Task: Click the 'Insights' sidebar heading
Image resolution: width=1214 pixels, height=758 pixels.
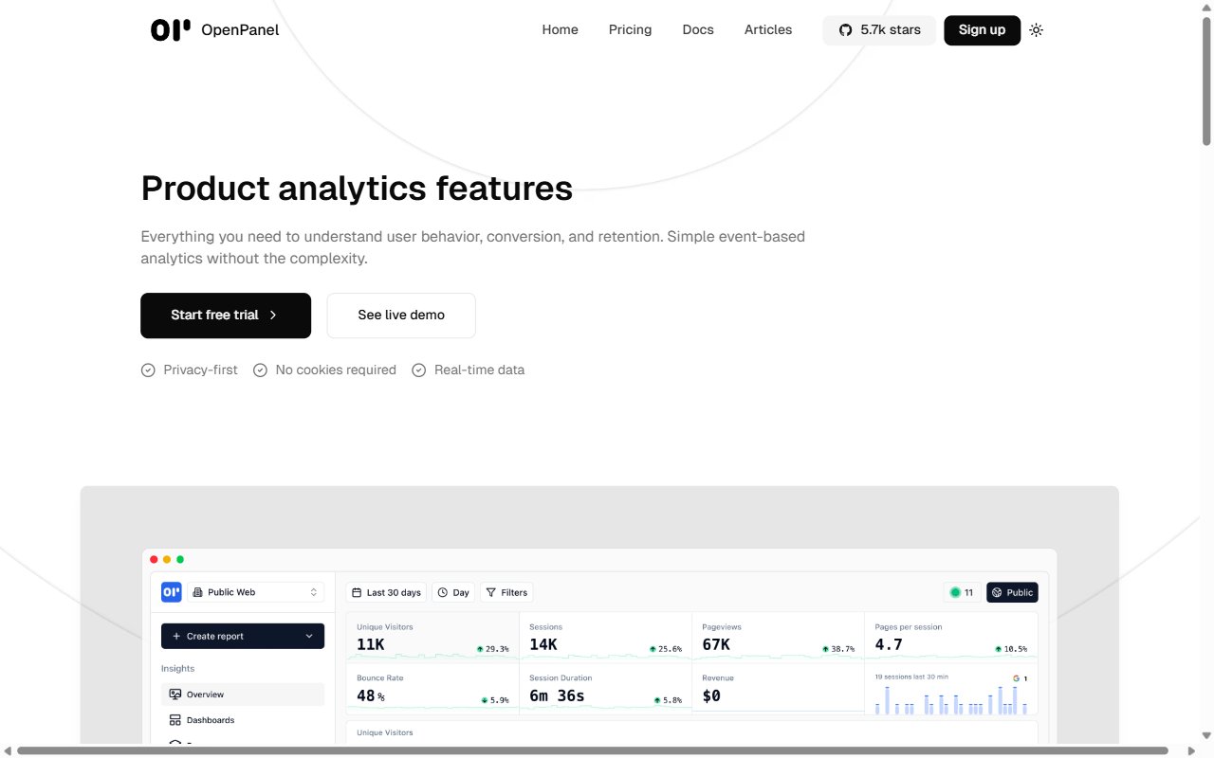Action: click(x=178, y=669)
